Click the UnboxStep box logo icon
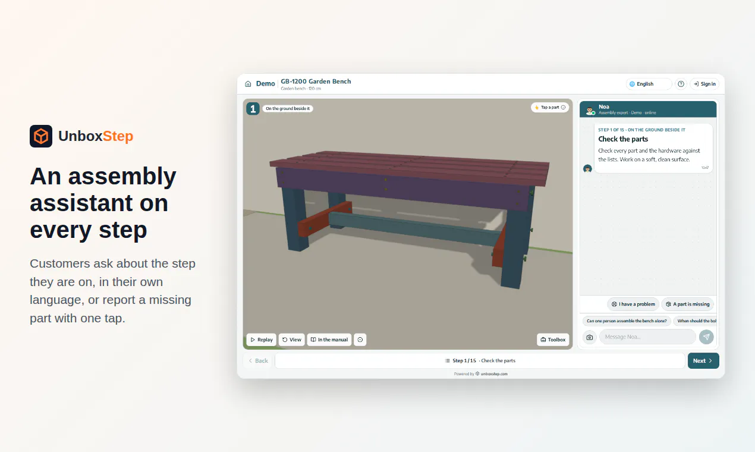This screenshot has width=755, height=452. tap(41, 136)
